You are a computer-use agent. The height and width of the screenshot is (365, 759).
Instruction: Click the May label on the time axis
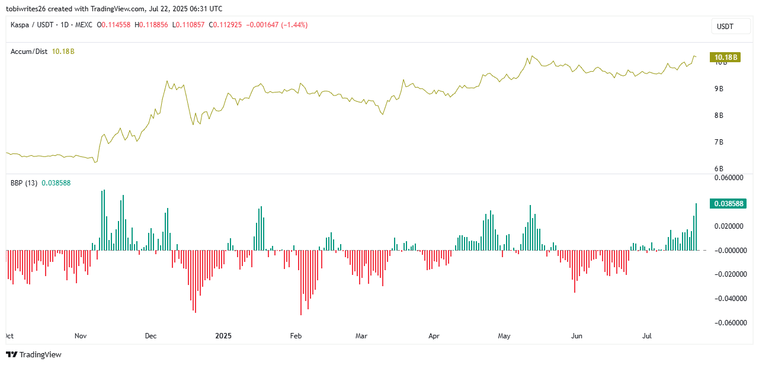coord(504,336)
